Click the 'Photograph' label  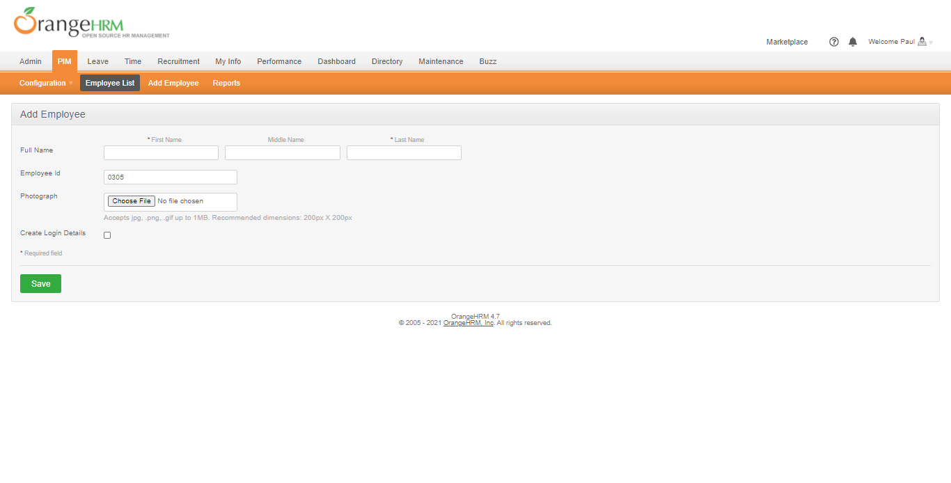pyautogui.click(x=39, y=196)
